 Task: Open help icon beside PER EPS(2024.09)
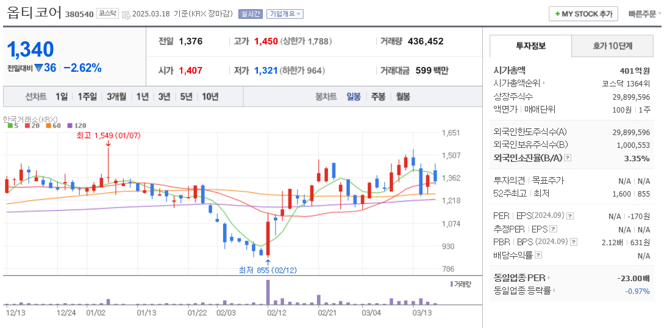[x=570, y=216]
